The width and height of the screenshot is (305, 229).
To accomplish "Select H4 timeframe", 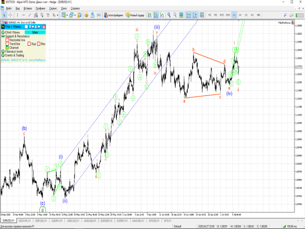I will click(x=240, y=15).
